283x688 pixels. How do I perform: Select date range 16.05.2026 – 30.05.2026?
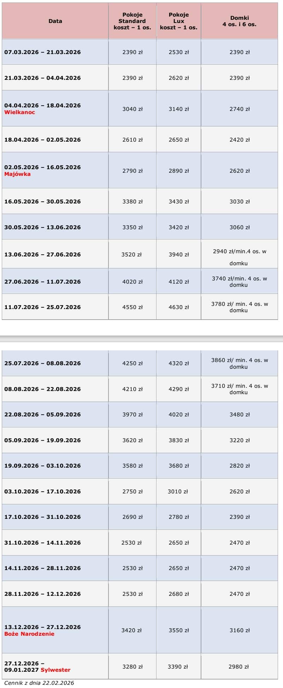tap(42, 202)
